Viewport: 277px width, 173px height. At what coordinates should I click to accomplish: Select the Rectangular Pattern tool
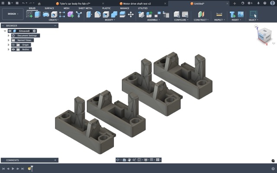point(62,14)
